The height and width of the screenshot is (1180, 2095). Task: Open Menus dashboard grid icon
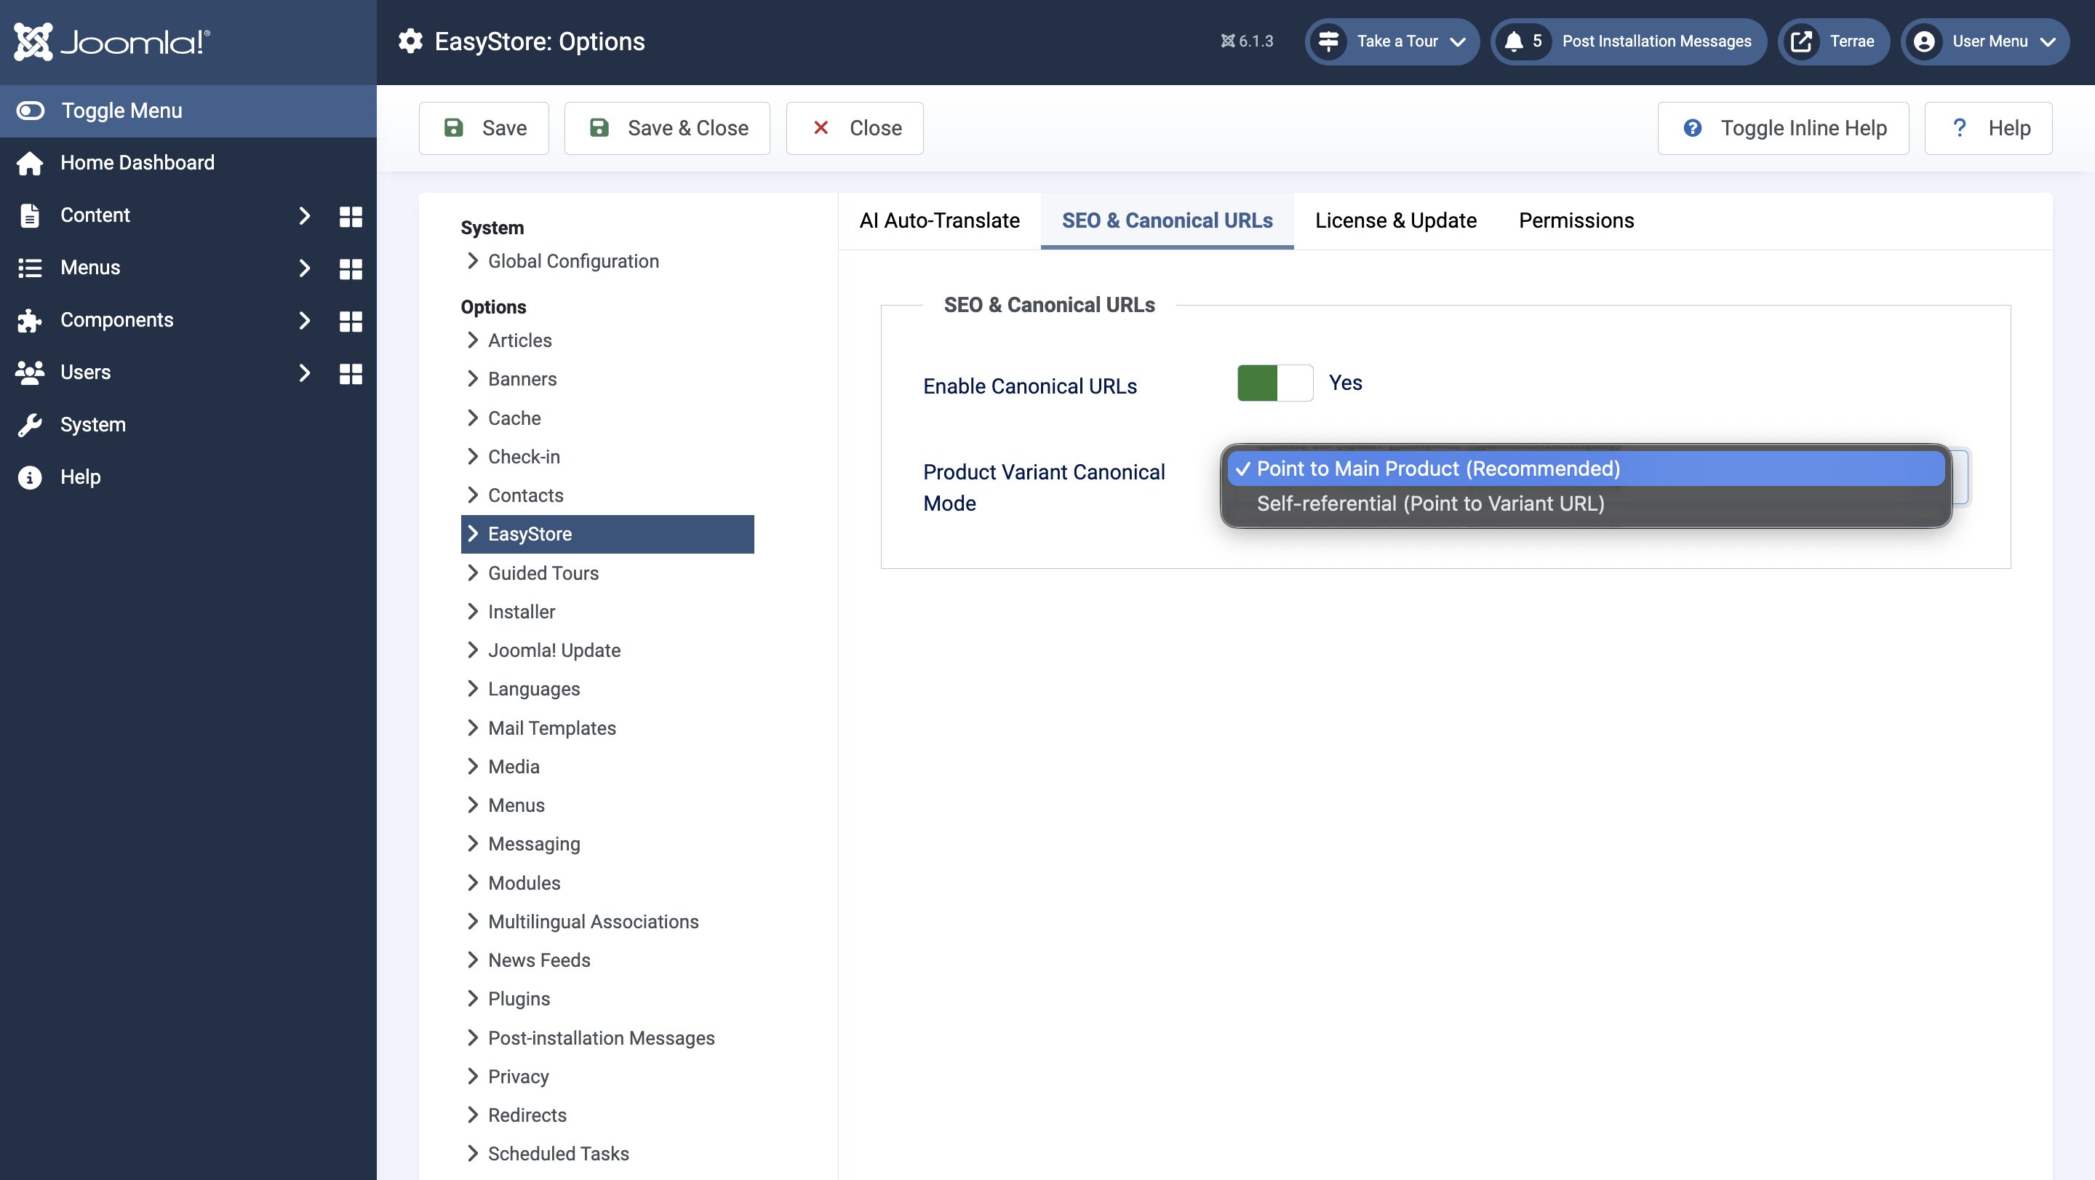(x=351, y=268)
